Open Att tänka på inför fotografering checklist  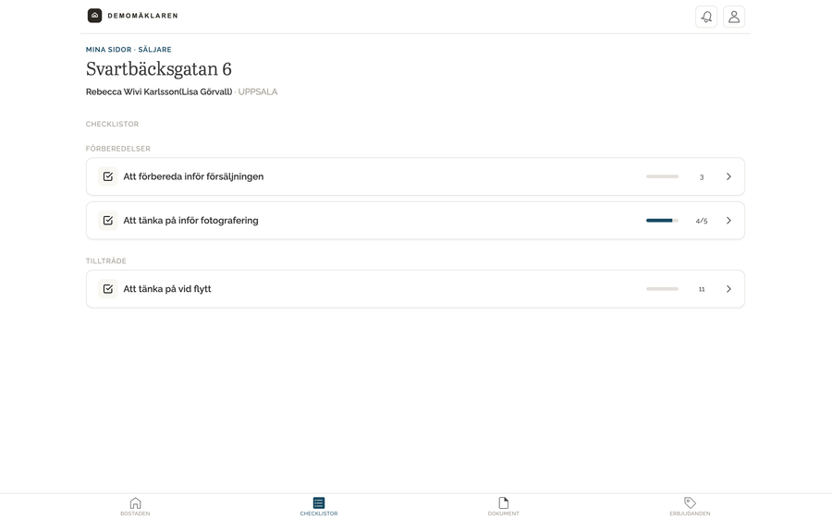(x=415, y=221)
